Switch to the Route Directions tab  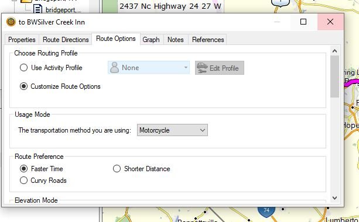coord(66,40)
